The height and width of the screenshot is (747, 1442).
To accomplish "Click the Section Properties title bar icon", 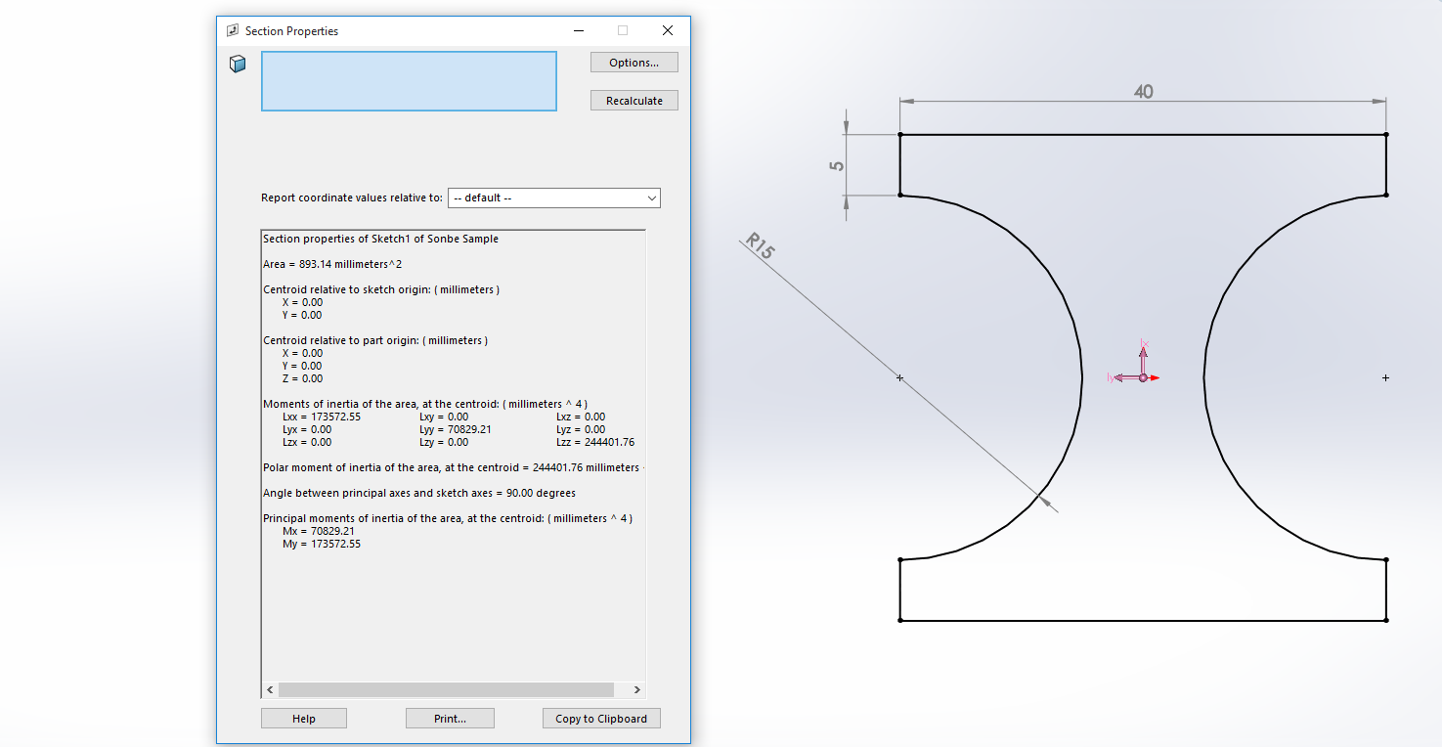I will click(x=233, y=30).
